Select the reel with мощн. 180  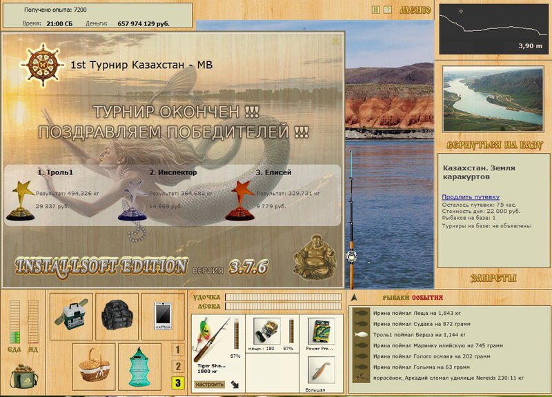[x=267, y=332]
